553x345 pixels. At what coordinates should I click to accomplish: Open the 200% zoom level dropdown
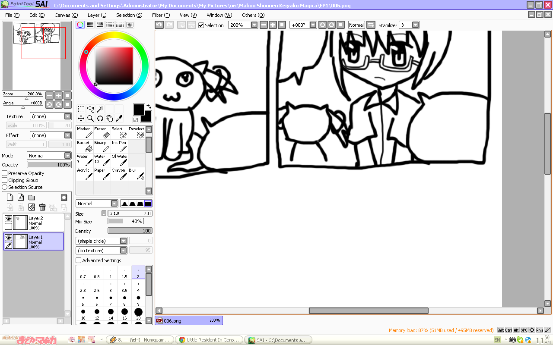coord(243,25)
